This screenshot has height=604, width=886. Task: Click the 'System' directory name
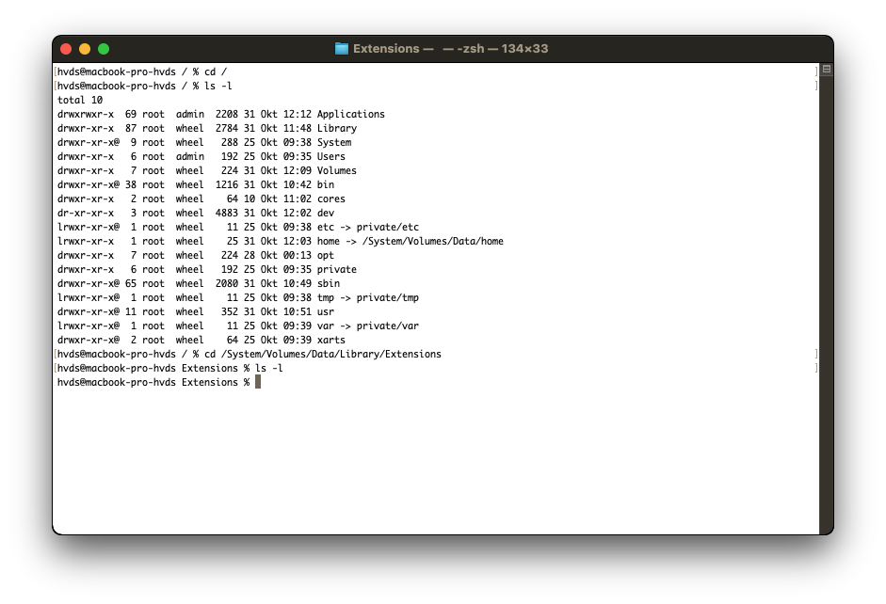[334, 142]
